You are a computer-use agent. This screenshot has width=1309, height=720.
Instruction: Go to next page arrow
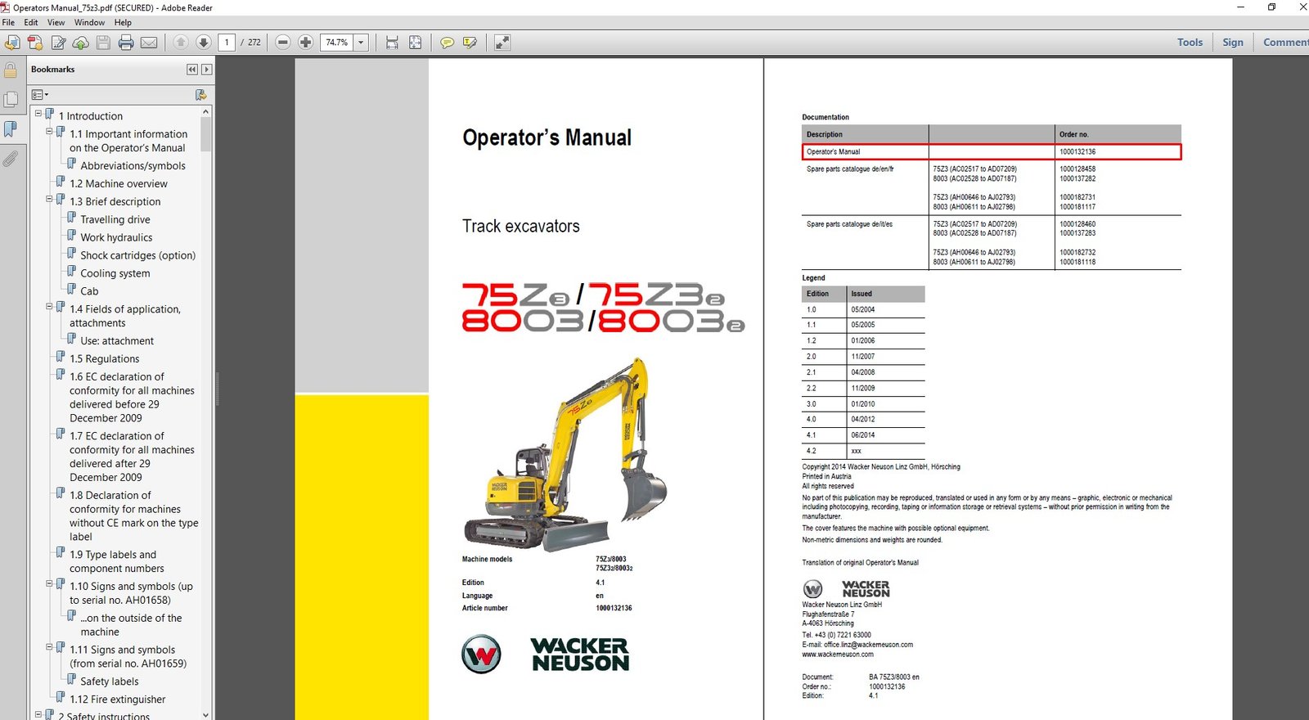click(x=204, y=43)
